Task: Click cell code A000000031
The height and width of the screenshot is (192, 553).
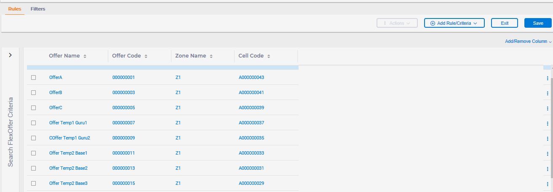Action: click(251, 168)
